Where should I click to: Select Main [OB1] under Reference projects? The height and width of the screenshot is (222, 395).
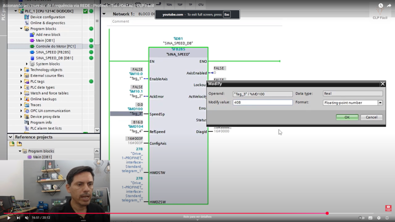[42, 157]
